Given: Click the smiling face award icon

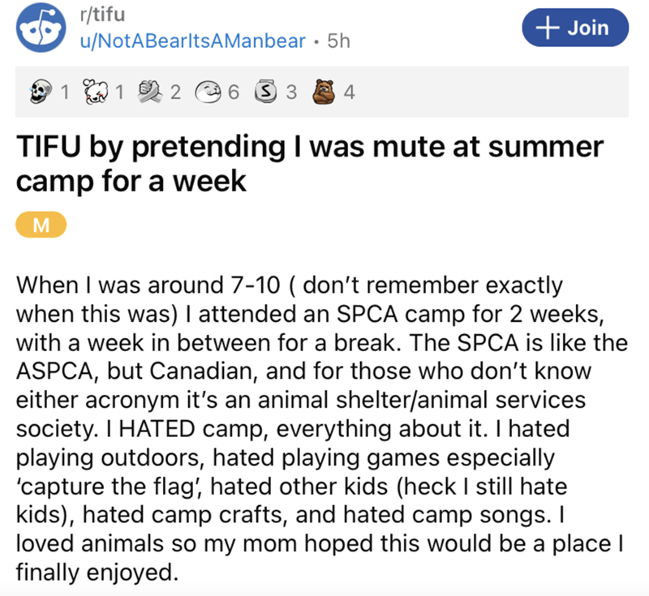Looking at the screenshot, I should (x=208, y=92).
